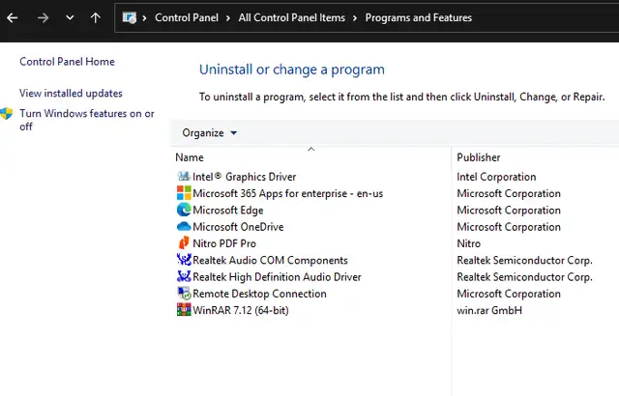
Task: Select All Control Panel Items breadcrumb
Action: point(292,17)
